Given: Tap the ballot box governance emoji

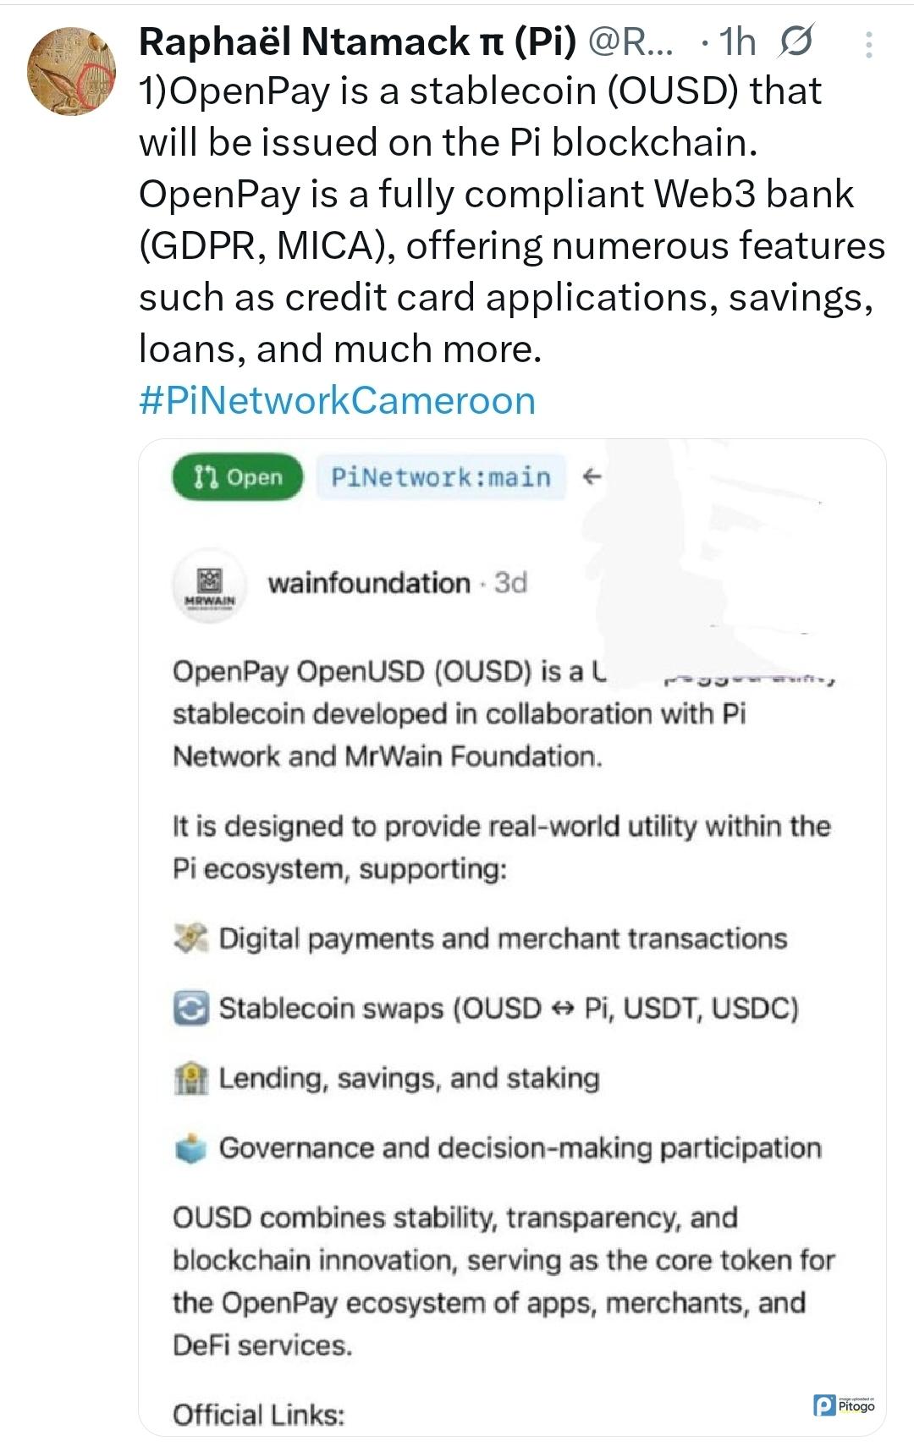Looking at the screenshot, I should click(190, 1148).
